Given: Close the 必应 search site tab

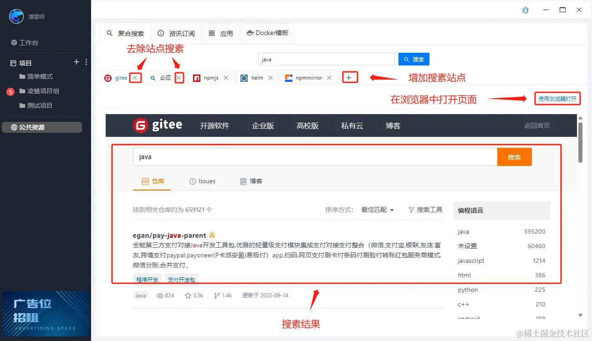Looking at the screenshot, I should [179, 78].
